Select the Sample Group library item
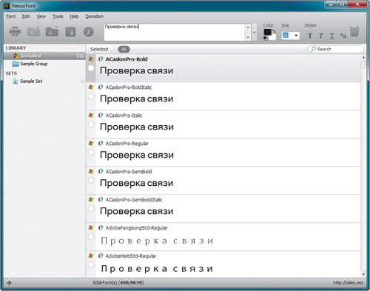 [x=44, y=64]
